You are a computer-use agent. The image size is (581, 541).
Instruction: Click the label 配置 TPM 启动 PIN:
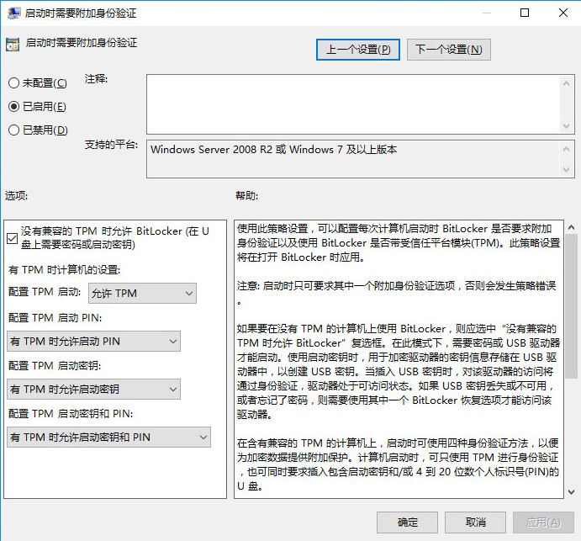tap(55, 318)
